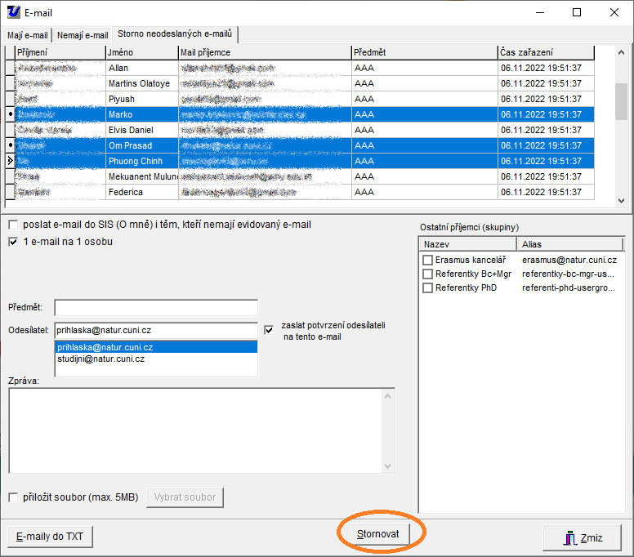Screen dimensions: 634x557
Task: Open the 'Nemají e-mail' tab
Action: [x=82, y=35]
